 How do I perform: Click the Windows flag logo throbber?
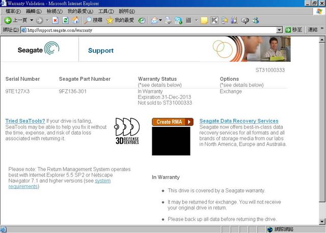pyautogui.click(x=319, y=11)
